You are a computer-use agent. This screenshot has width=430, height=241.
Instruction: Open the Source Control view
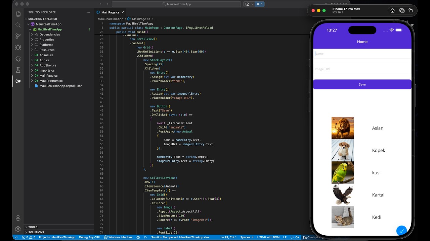(x=18, y=36)
